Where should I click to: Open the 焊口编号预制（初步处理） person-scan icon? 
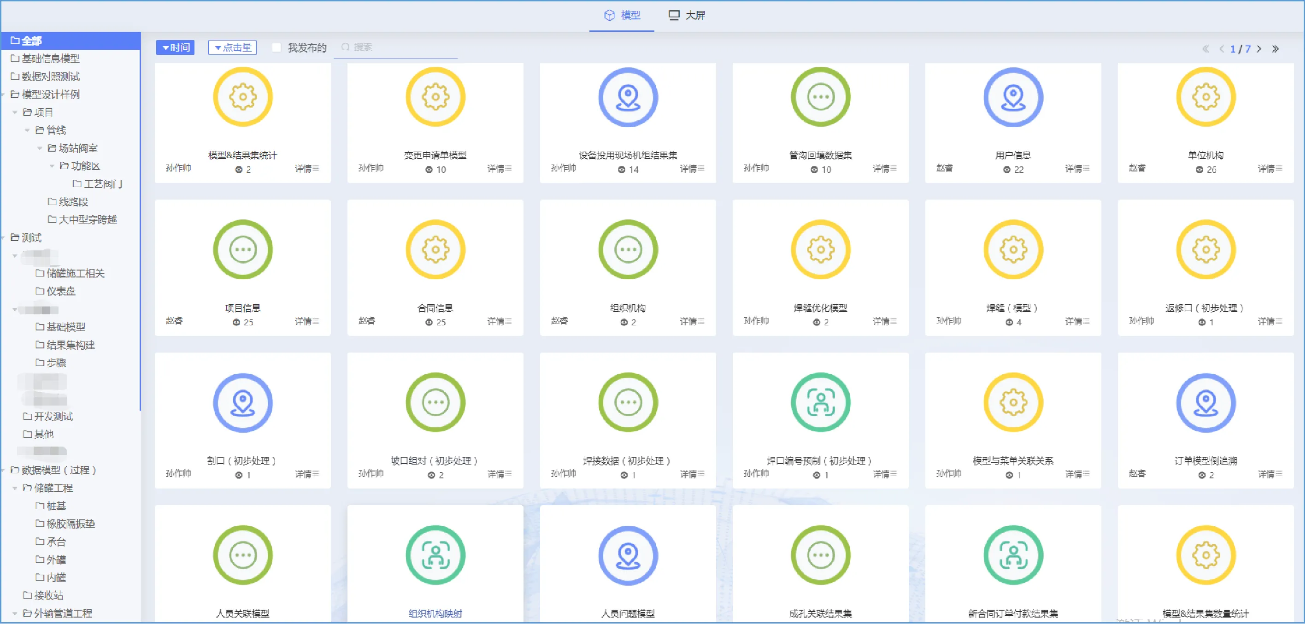coord(821,402)
